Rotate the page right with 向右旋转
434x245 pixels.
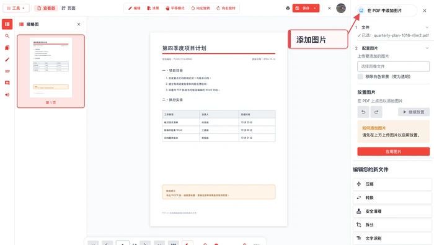226,8
